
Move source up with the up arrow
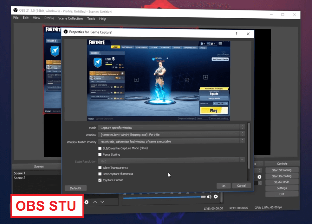point(95,202)
